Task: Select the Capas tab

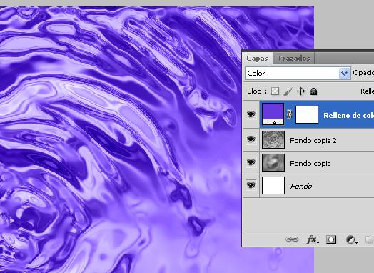Action: [257, 59]
